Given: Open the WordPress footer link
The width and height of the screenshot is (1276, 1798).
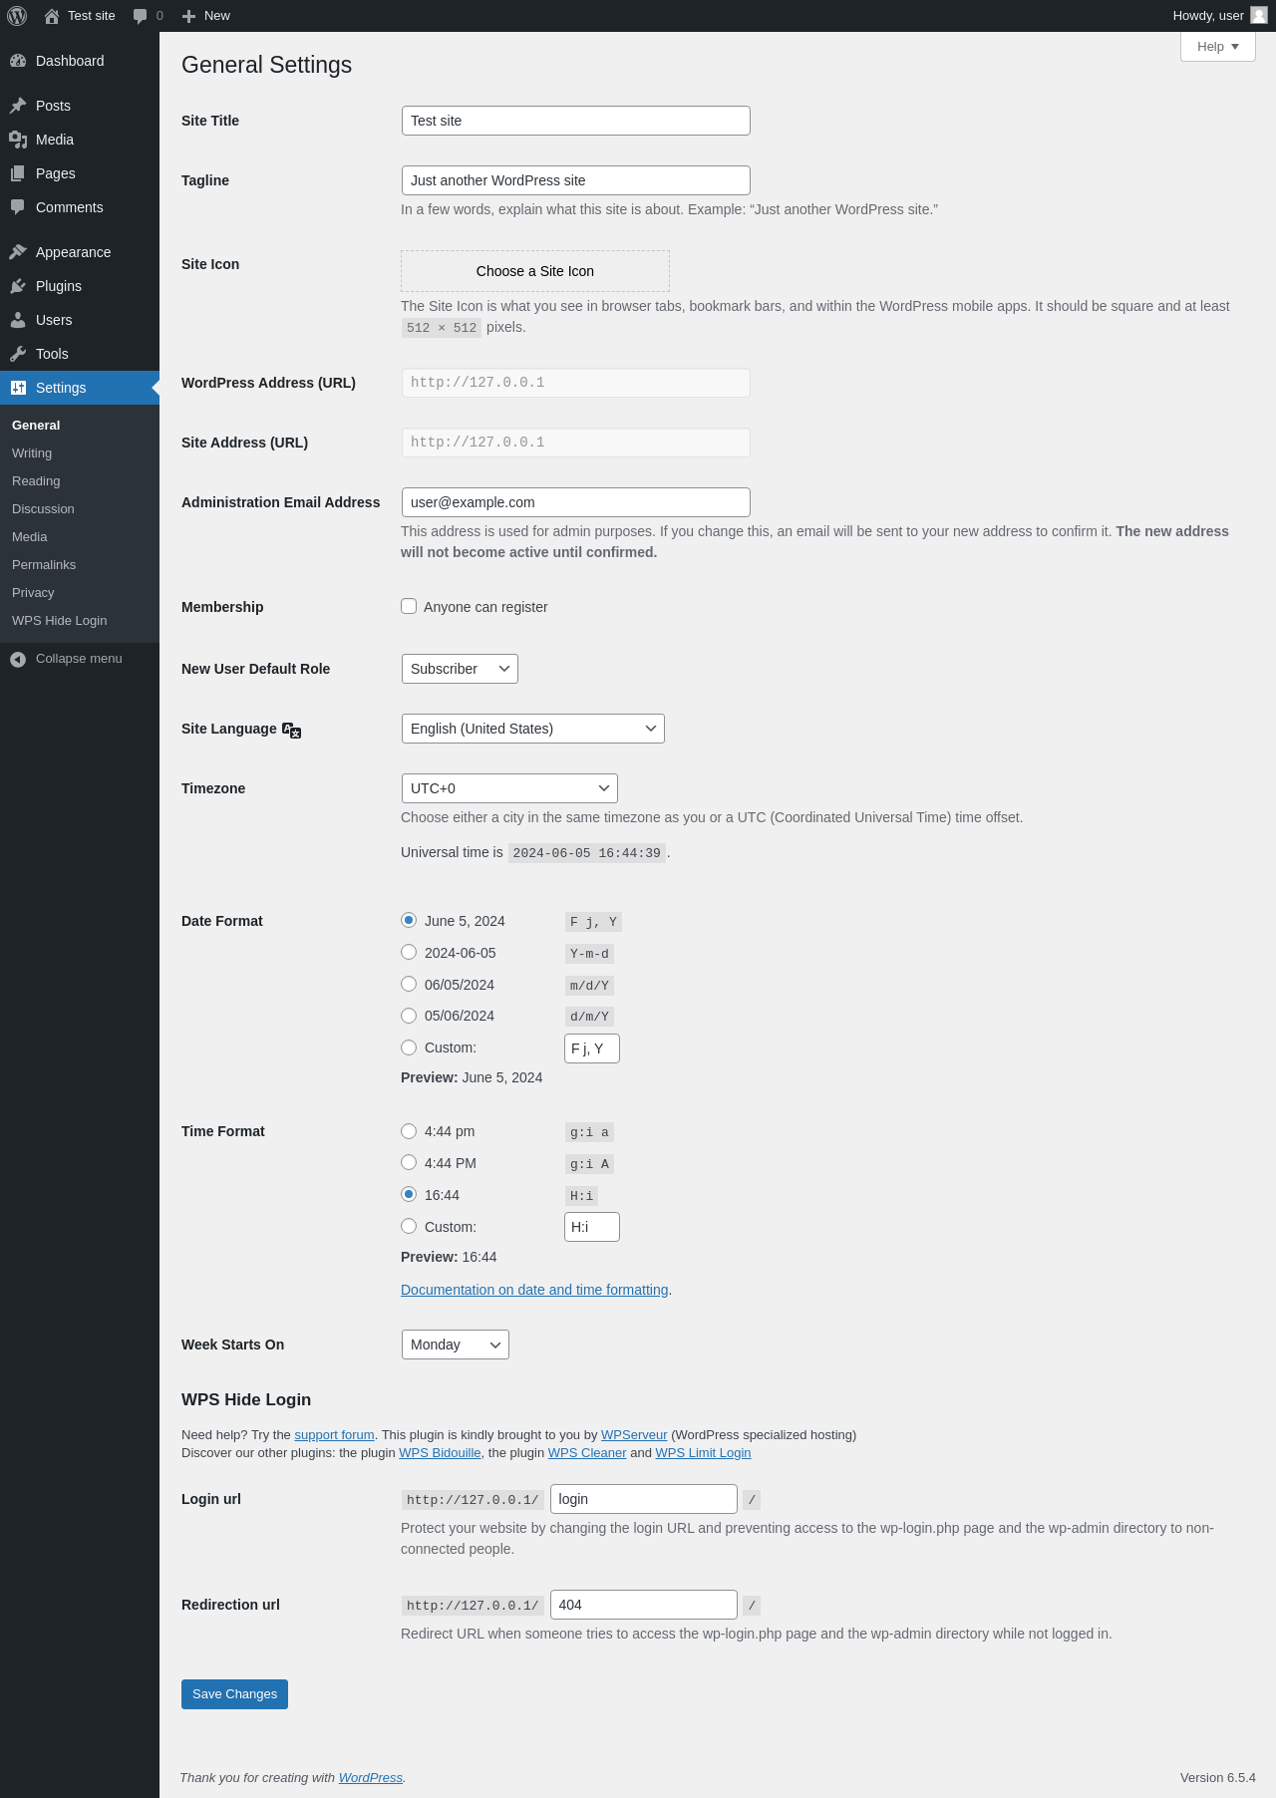Looking at the screenshot, I should click(x=371, y=1778).
